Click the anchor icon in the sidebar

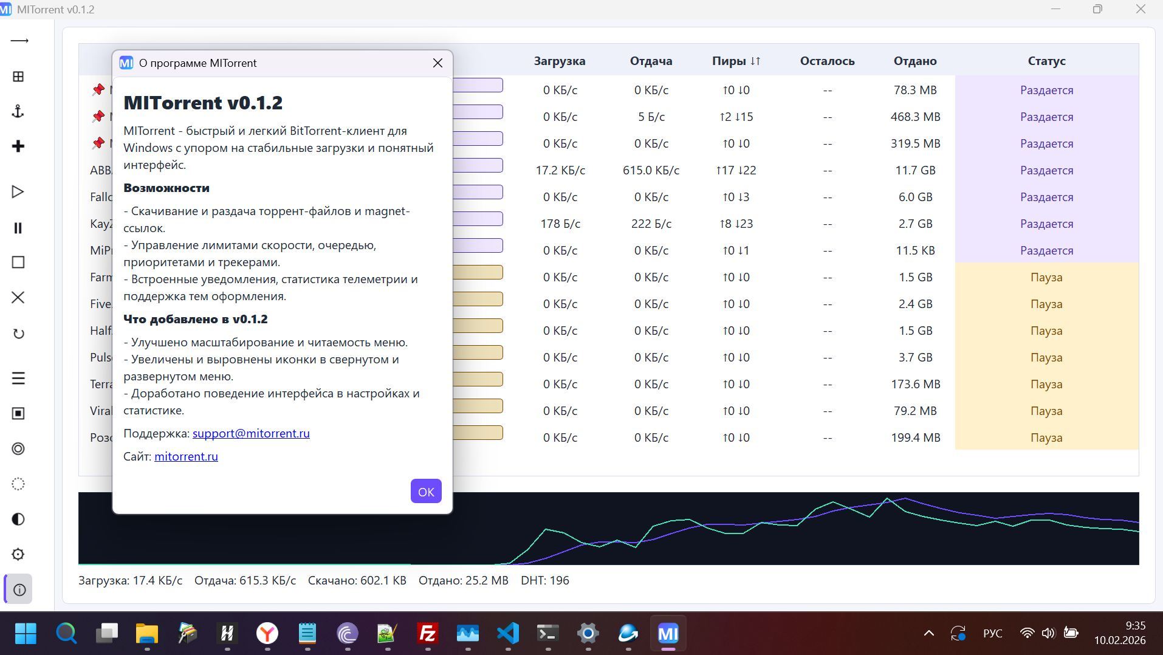19,111
